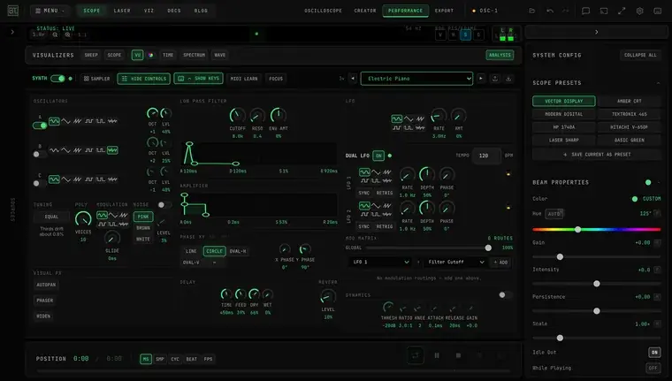
Task: Select sine shape for LFO 2
Action: click(364, 206)
